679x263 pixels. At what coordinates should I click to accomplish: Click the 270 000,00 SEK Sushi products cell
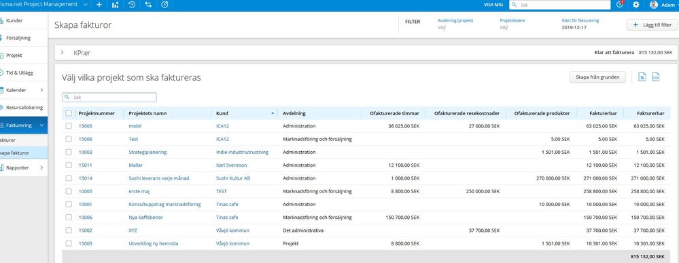[553, 178]
